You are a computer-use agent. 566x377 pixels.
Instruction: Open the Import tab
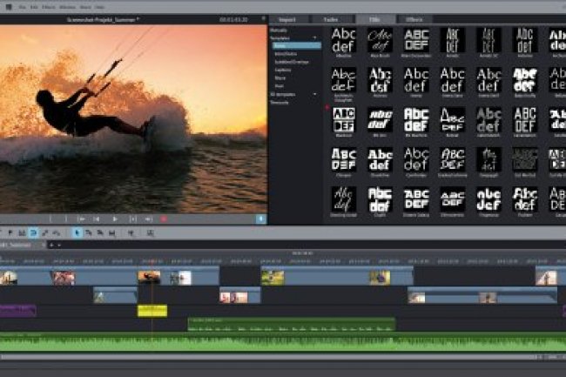[295, 18]
